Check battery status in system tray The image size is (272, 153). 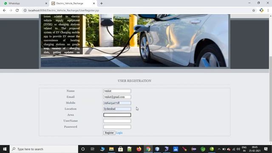click(x=224, y=149)
